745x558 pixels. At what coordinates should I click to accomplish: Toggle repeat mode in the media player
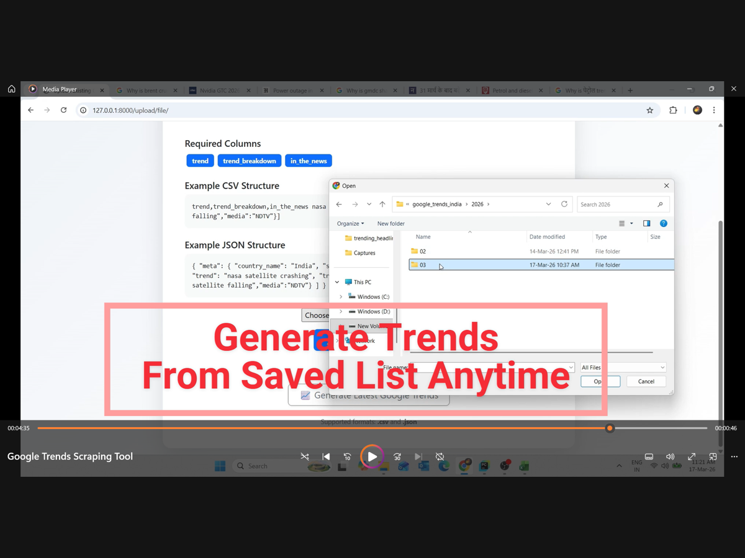click(440, 457)
